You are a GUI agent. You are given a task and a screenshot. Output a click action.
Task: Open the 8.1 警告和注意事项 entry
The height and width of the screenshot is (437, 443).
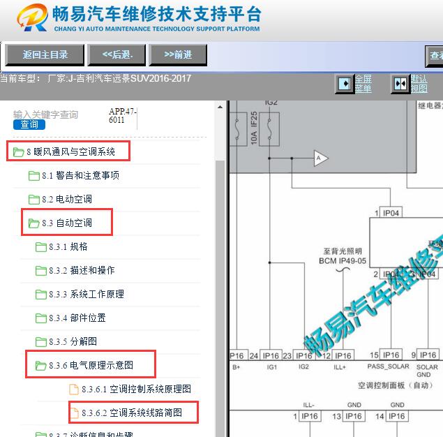pyautogui.click(x=80, y=175)
